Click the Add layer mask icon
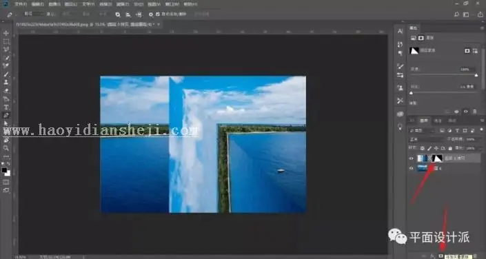 coord(441,256)
